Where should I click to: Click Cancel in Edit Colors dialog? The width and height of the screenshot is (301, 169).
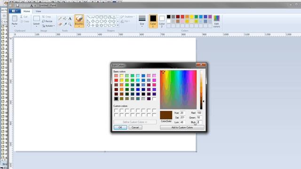(x=135, y=127)
